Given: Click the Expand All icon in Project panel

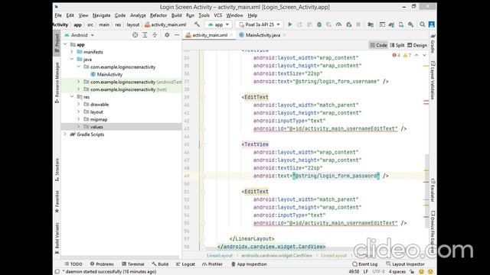Looking at the screenshot, I should click(145, 35).
